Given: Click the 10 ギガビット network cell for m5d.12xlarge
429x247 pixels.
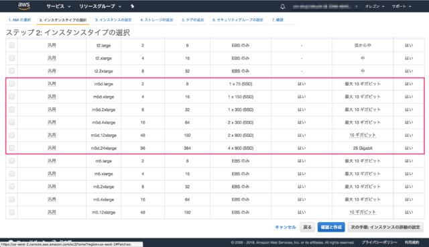Looking at the screenshot, I should [363, 136].
